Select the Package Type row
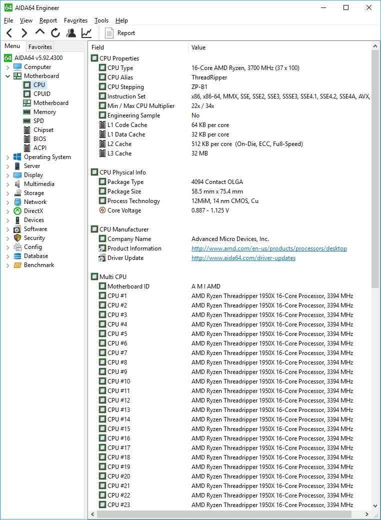 point(230,182)
